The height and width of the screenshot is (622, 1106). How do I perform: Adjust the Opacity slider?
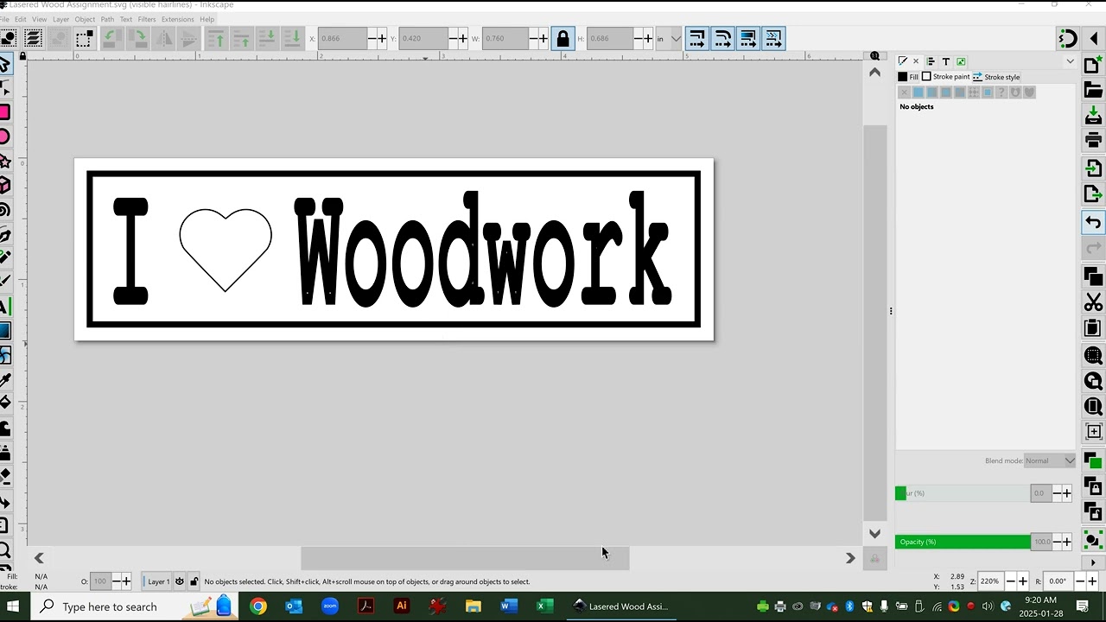click(963, 542)
